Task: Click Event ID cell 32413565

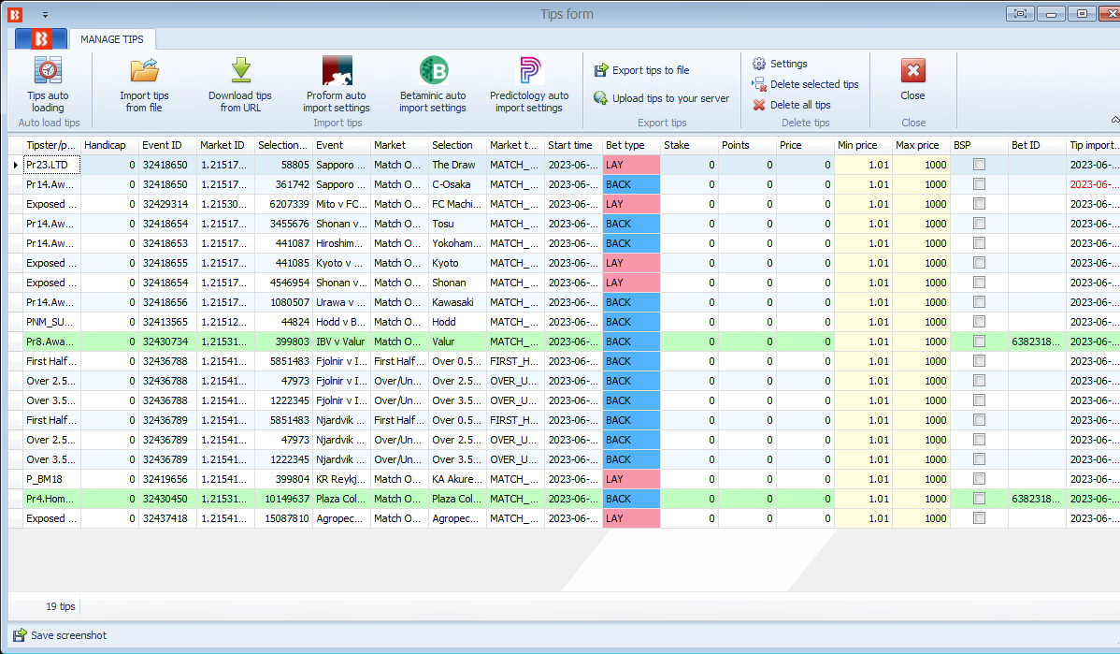Action: 168,323
